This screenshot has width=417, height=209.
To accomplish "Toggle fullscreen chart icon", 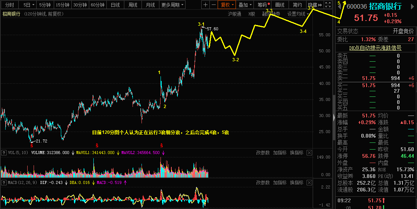I will 328,5.
